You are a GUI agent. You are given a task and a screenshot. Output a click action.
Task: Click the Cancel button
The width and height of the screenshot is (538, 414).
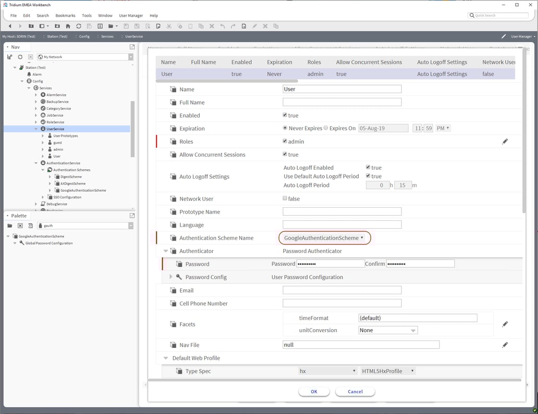pos(355,392)
